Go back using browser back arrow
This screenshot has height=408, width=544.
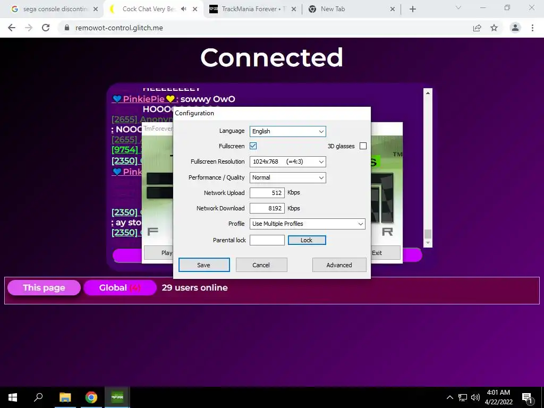(x=12, y=28)
